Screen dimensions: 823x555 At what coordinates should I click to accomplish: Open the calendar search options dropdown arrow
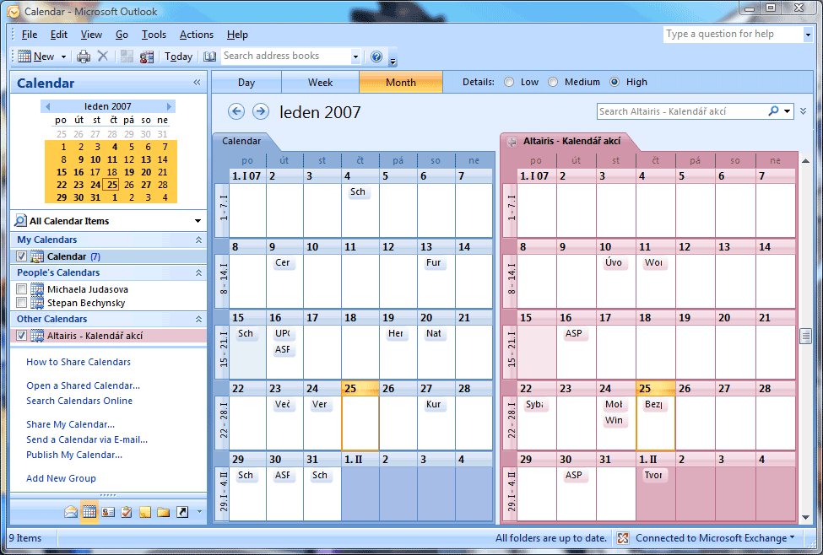tap(787, 111)
